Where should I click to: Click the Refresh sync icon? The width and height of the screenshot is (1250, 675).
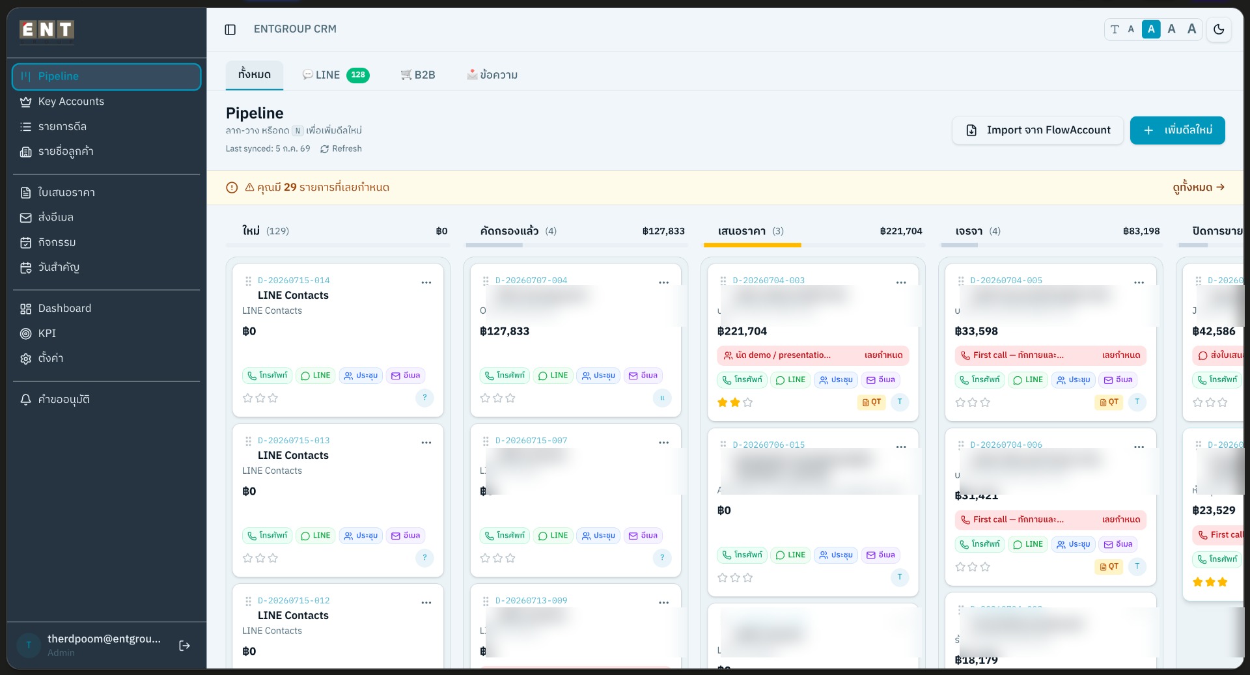tap(324, 149)
